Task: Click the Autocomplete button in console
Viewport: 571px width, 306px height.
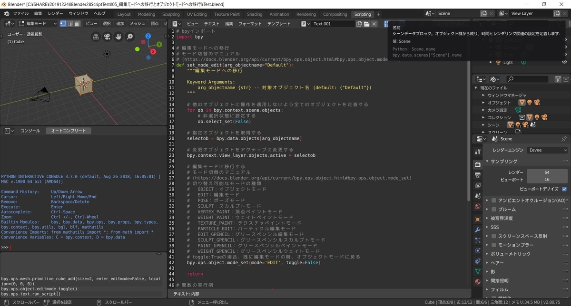Action: 69,131
